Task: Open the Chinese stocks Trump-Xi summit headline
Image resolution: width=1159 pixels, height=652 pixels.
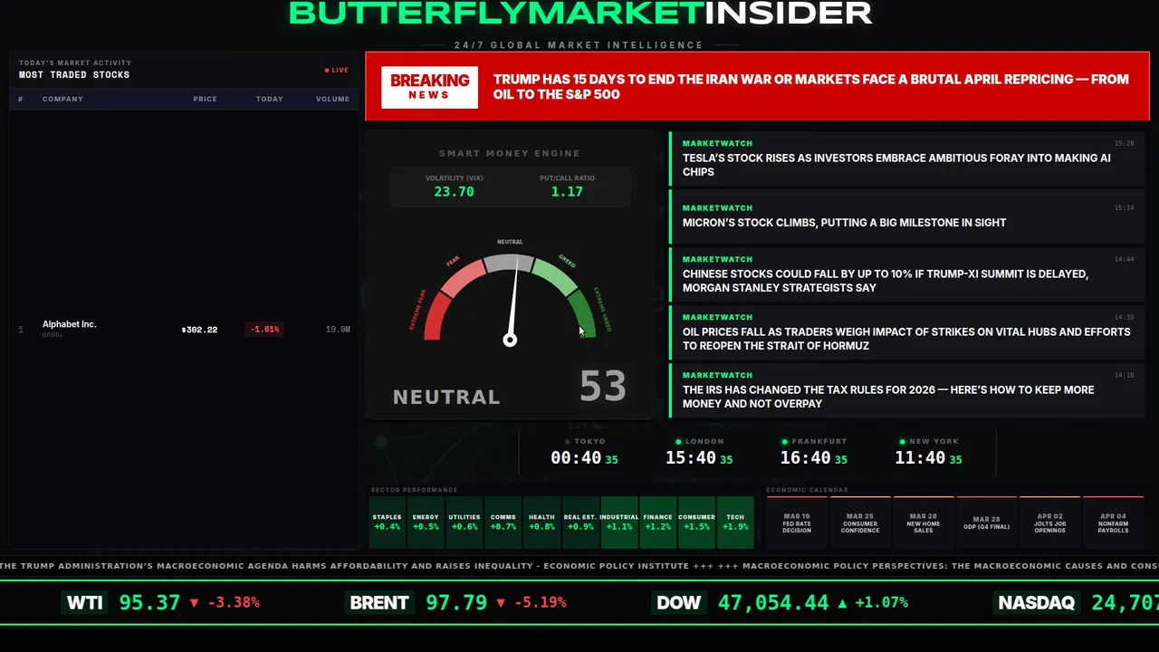Action: (x=907, y=274)
